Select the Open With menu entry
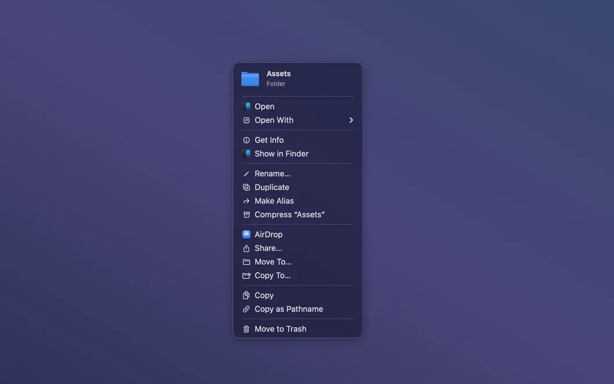 298,120
